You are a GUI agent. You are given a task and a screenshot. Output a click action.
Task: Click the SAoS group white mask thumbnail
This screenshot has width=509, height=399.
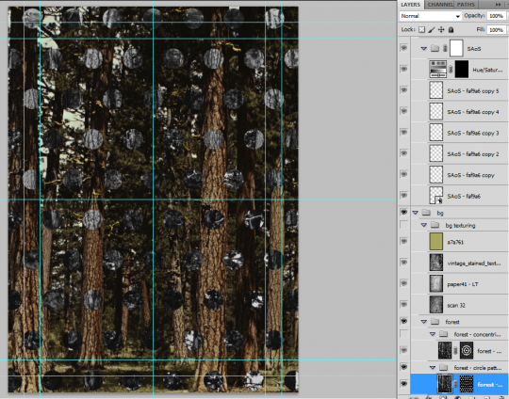(456, 48)
